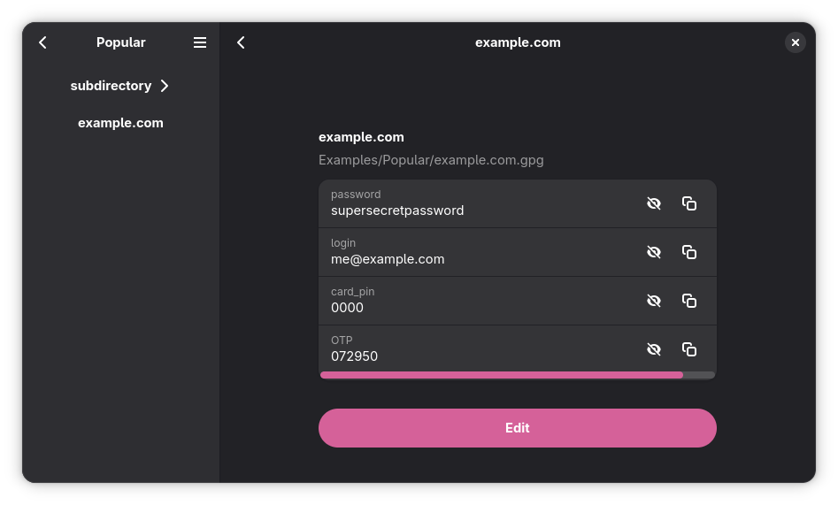
Task: Select example.com in the sidebar list
Action: 120,123
